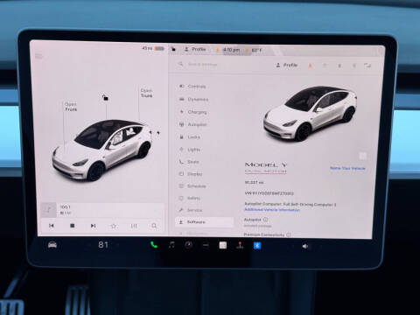Tap the Model Y vehicle image in Software
420x315 pixels.
[x=310, y=114]
